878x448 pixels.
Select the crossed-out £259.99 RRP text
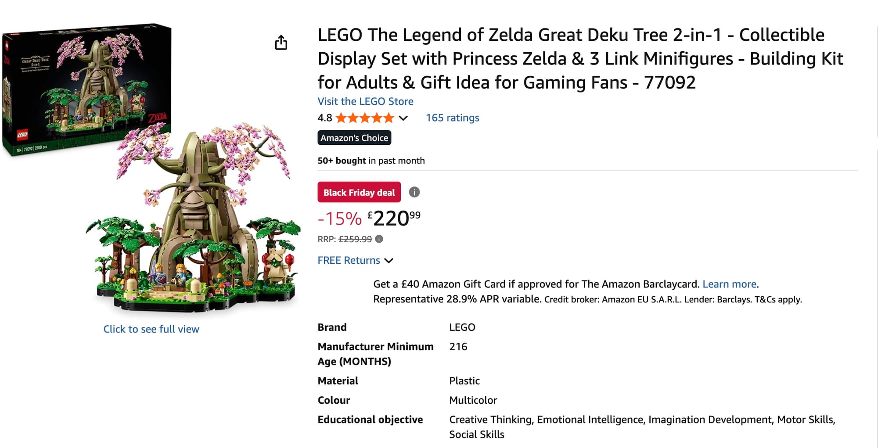355,239
